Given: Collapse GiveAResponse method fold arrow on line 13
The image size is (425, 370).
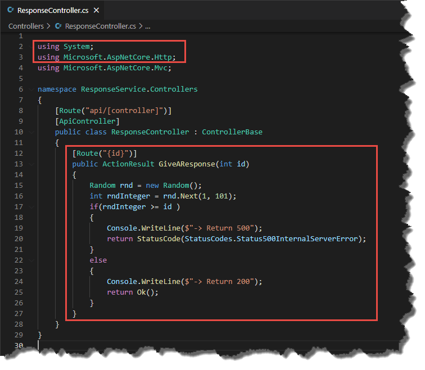Looking at the screenshot, I should pos(31,164).
